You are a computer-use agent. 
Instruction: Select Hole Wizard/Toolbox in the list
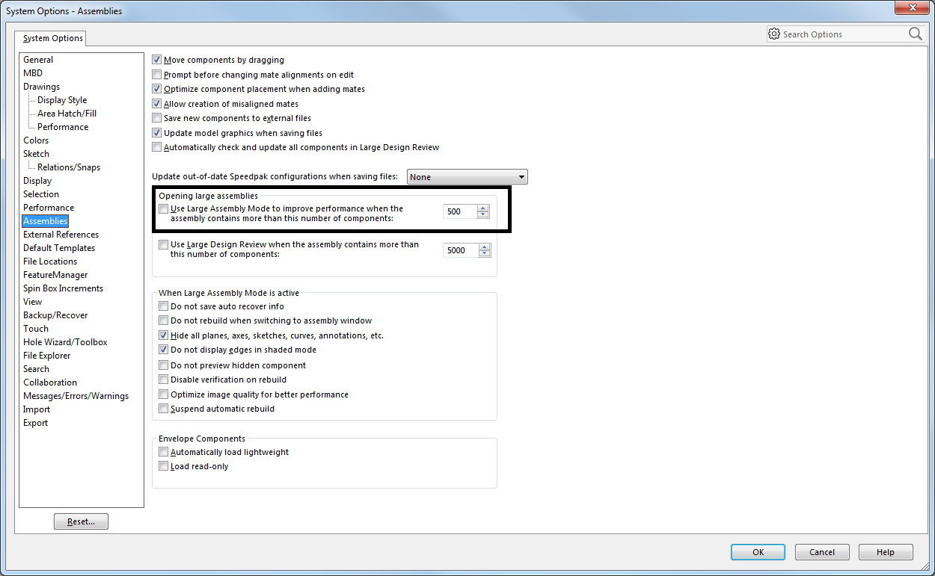(65, 342)
